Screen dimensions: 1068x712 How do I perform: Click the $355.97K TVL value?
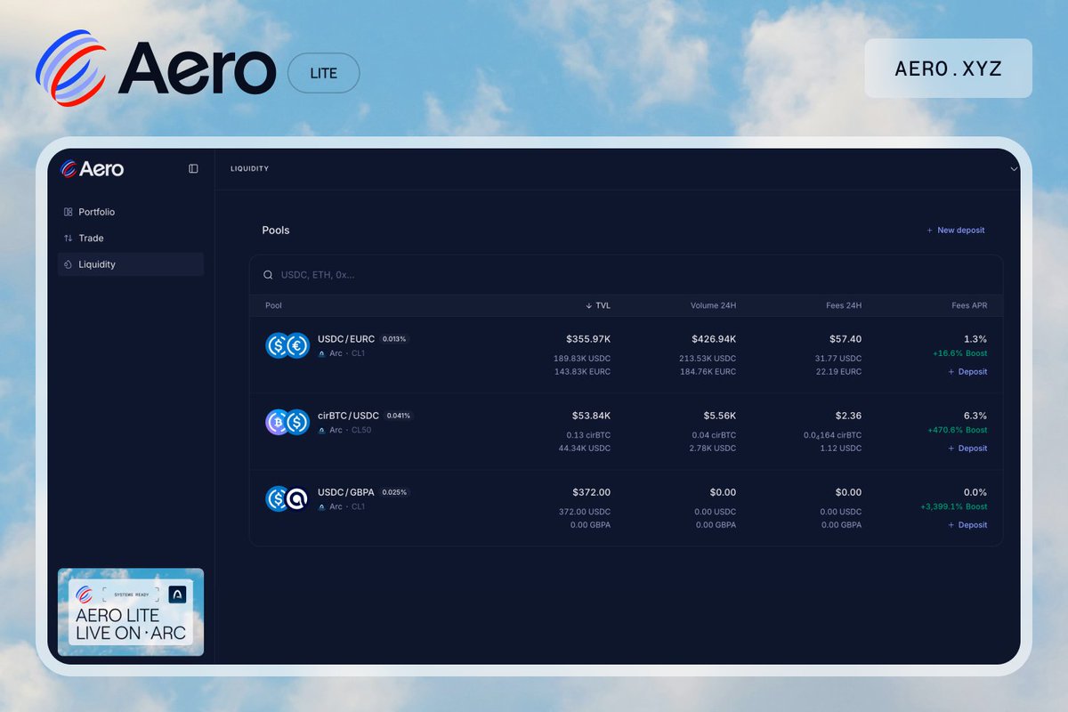[x=588, y=339]
